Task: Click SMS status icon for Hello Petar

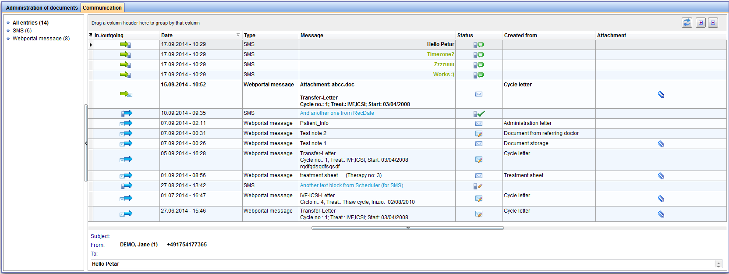Action: pyautogui.click(x=478, y=45)
